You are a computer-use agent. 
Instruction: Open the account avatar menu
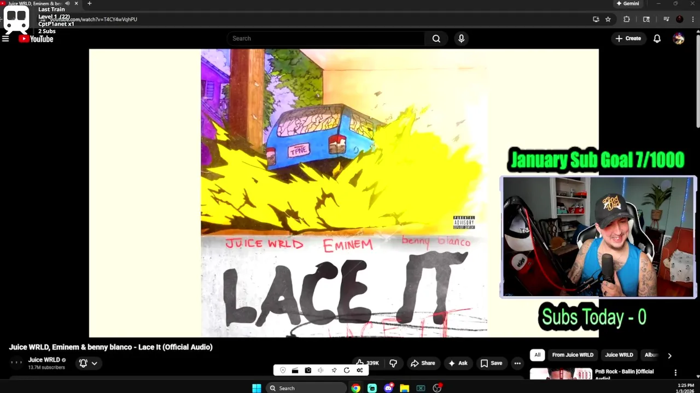pyautogui.click(x=679, y=38)
